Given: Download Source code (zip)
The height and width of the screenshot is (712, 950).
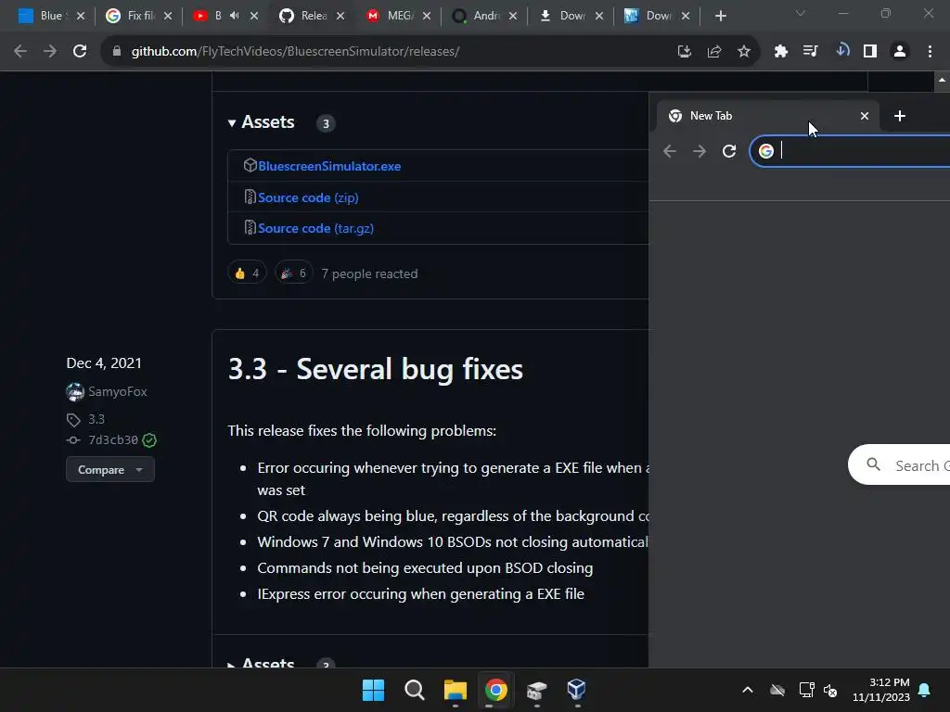Looking at the screenshot, I should coord(308,198).
